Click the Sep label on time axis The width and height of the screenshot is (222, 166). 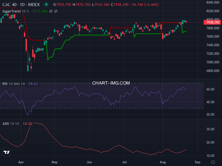[198, 162]
